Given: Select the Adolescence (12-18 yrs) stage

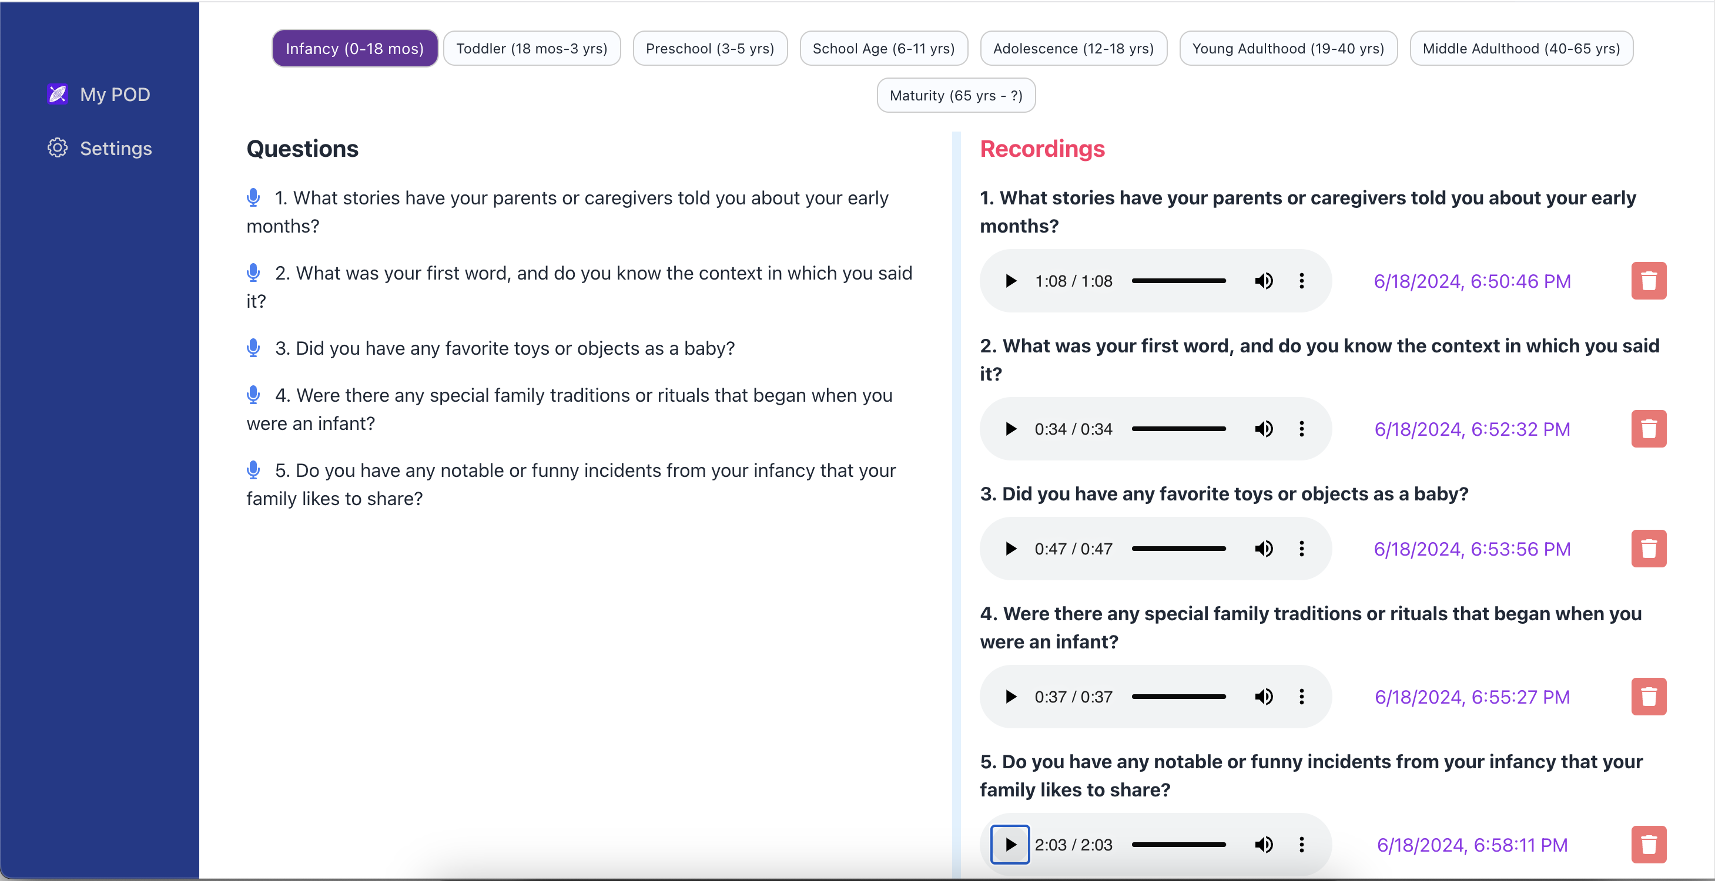Looking at the screenshot, I should (1073, 47).
